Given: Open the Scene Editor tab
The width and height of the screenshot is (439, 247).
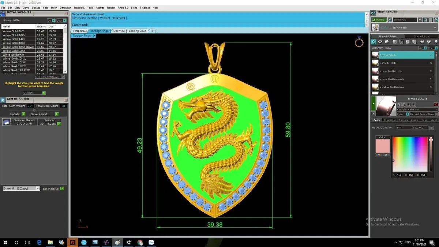Looking at the screenshot, I should 421,36.
